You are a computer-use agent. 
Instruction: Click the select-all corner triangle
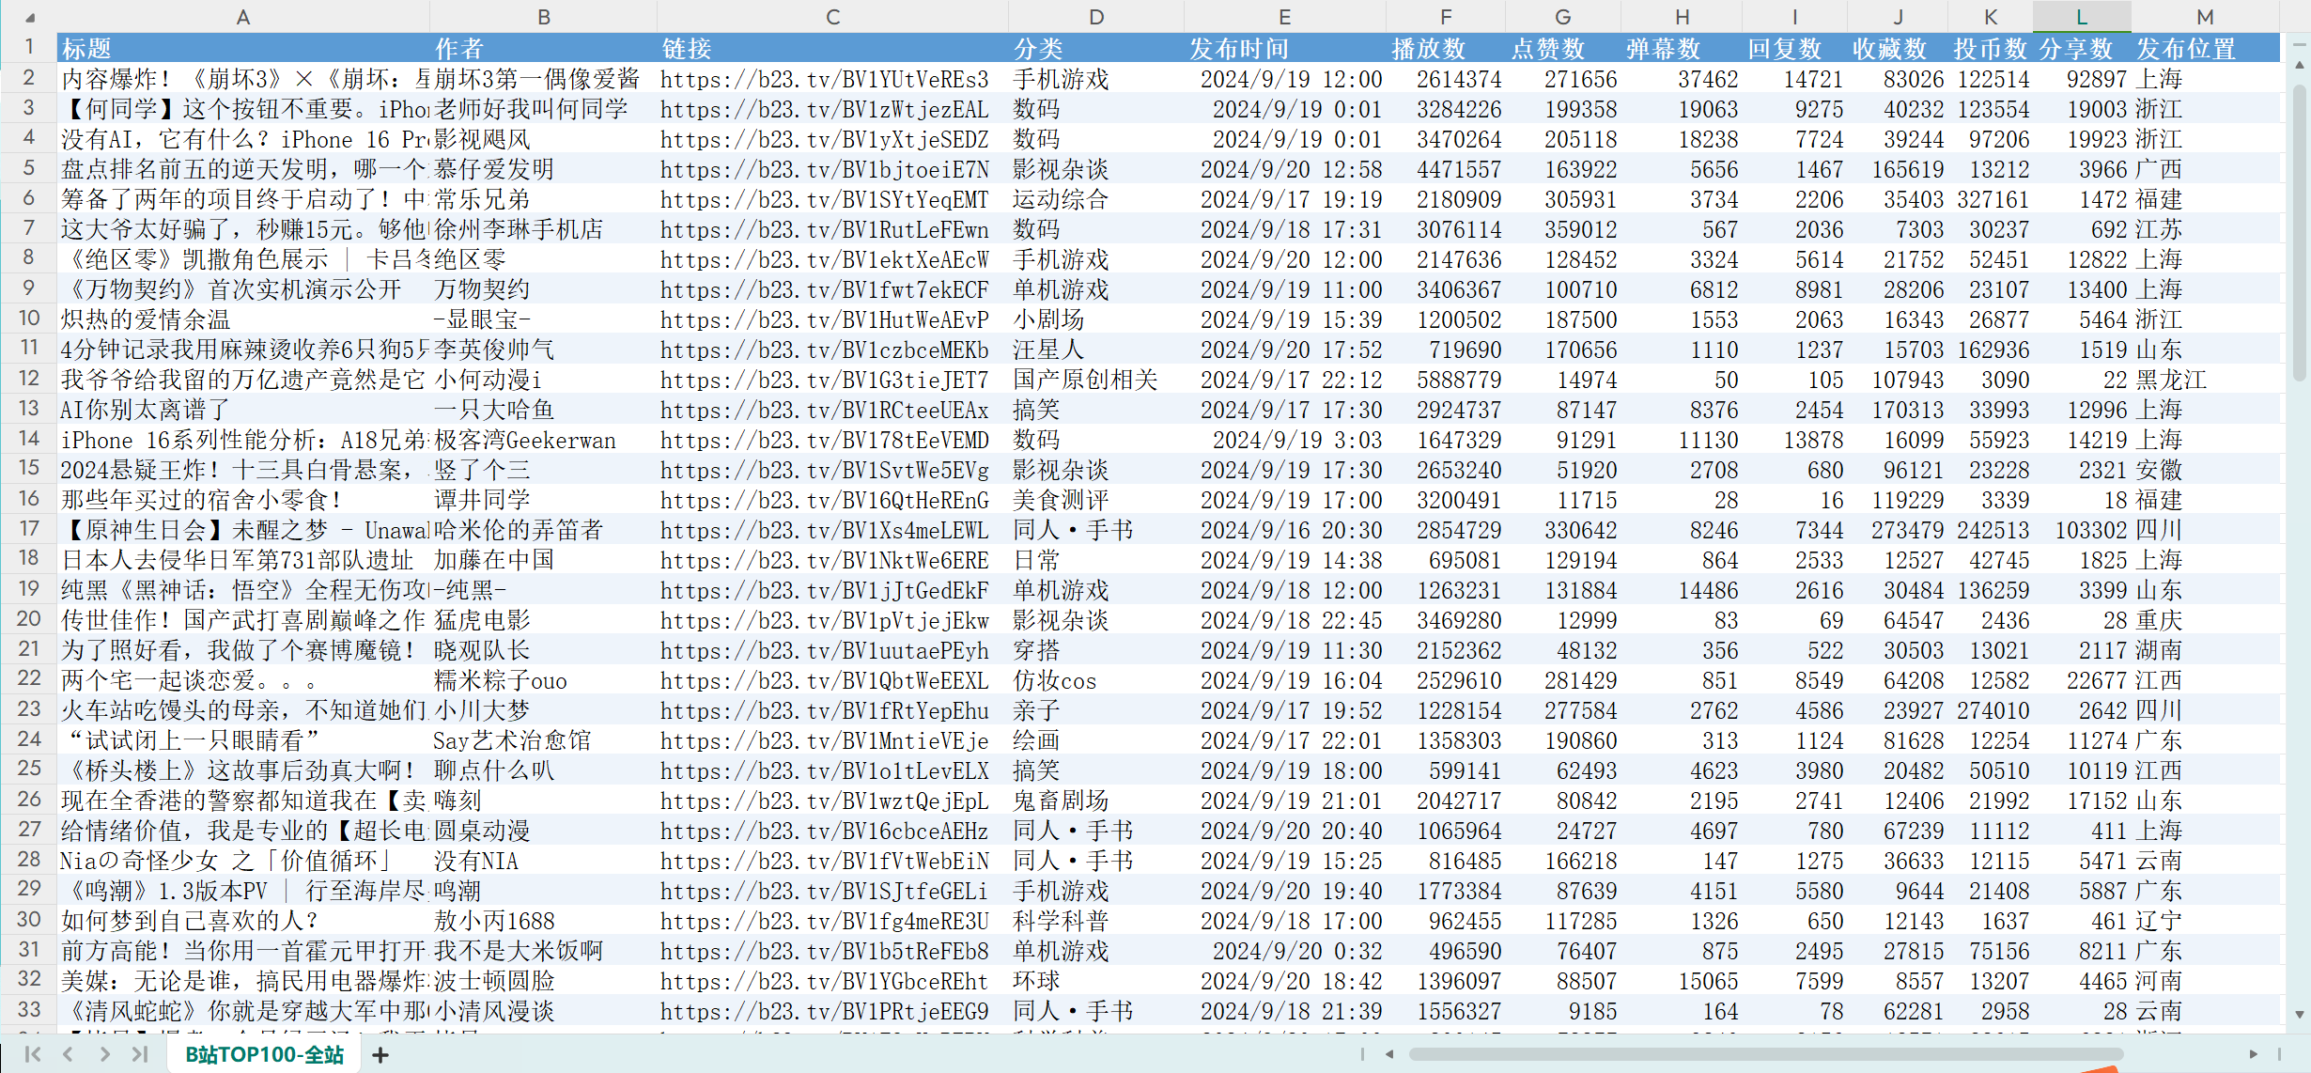click(x=29, y=17)
